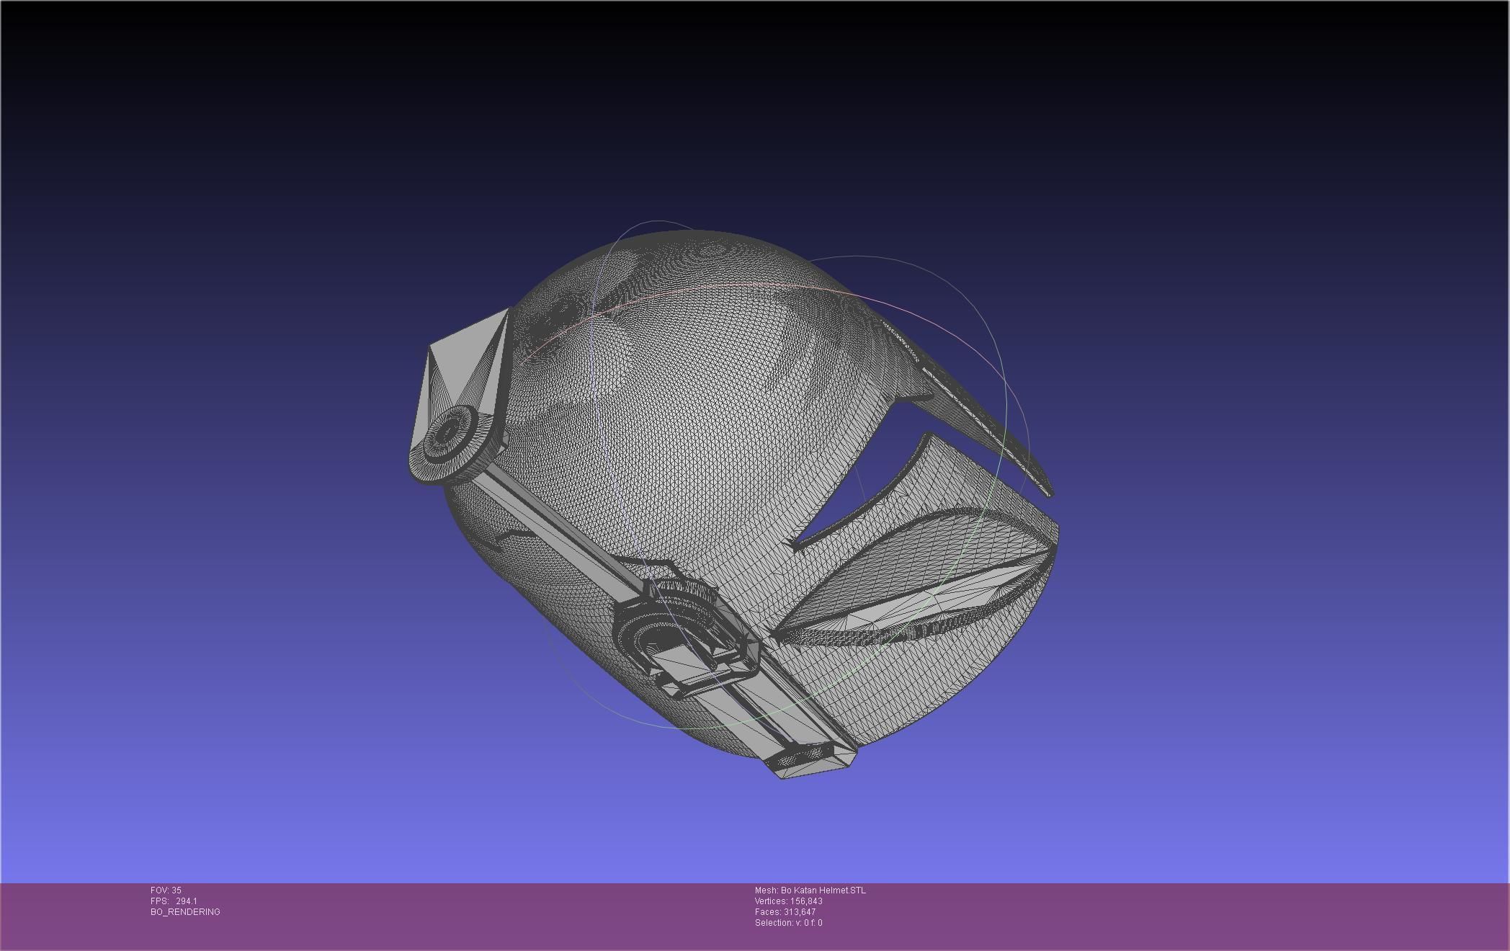Click the Vertices: 156,843 text
The width and height of the screenshot is (1510, 951).
tap(789, 901)
